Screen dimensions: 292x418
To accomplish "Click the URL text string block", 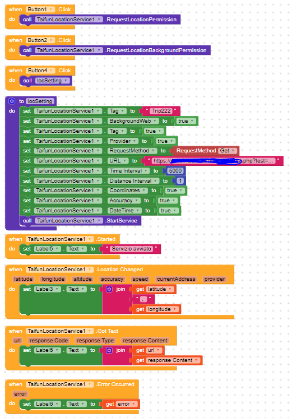I will click(x=214, y=161).
